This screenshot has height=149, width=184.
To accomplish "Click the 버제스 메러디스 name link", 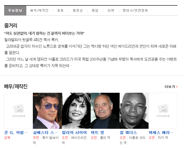I will pyautogui.click(x=161, y=132).
